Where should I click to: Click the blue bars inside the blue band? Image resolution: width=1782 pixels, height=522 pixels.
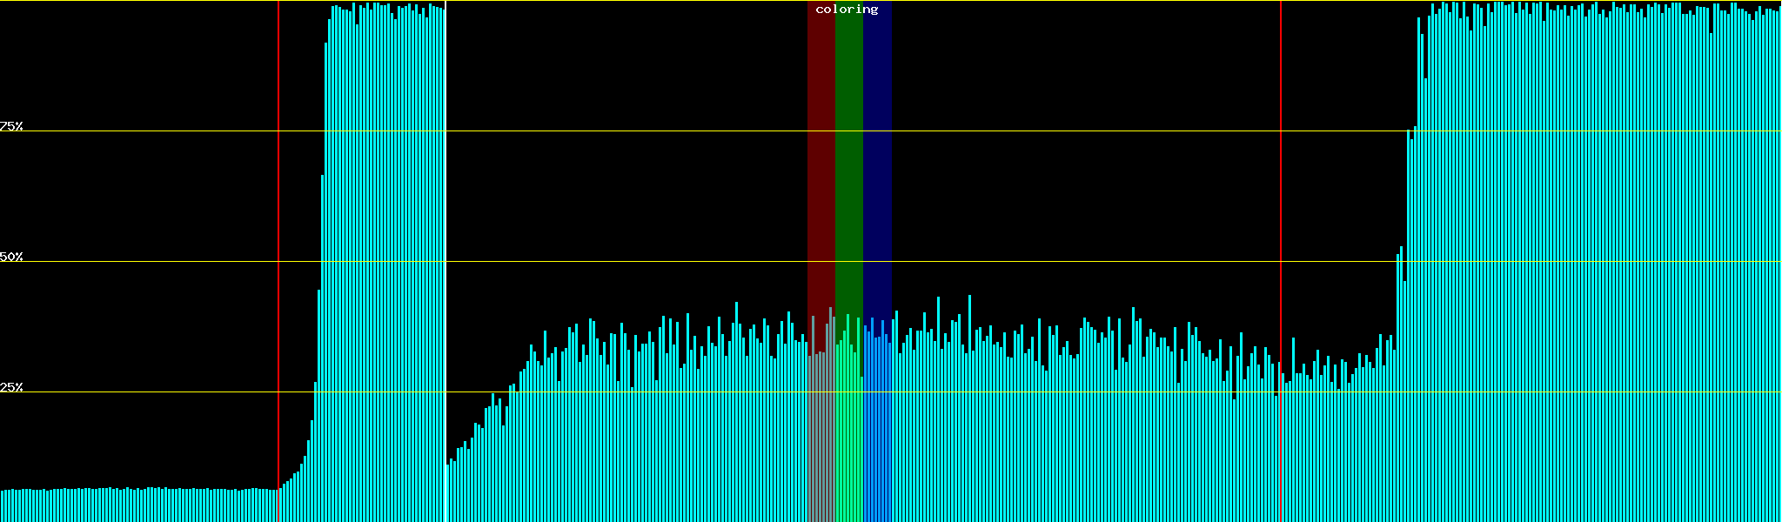(877, 435)
